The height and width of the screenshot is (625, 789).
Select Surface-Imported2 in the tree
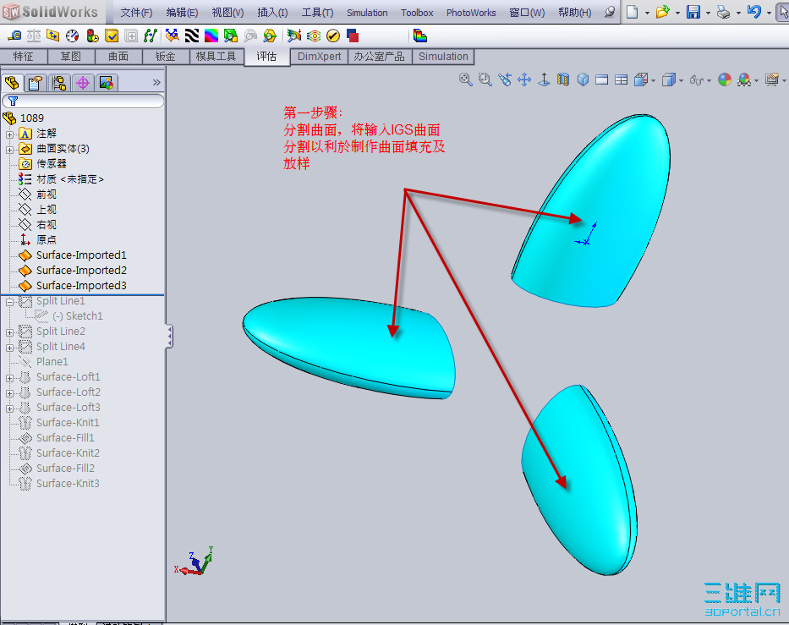81,271
